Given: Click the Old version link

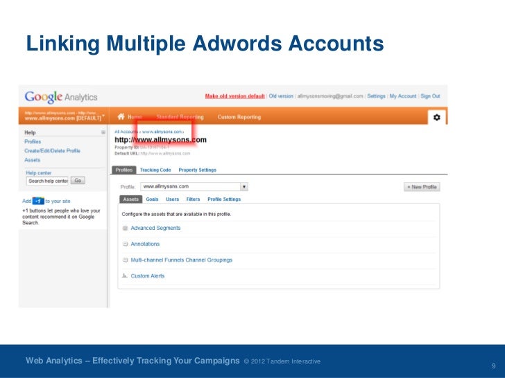Looking at the screenshot, I should (x=281, y=96).
